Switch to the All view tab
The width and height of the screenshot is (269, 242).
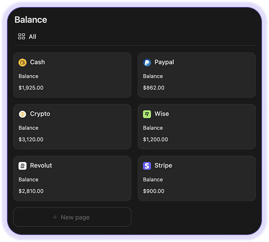(27, 36)
